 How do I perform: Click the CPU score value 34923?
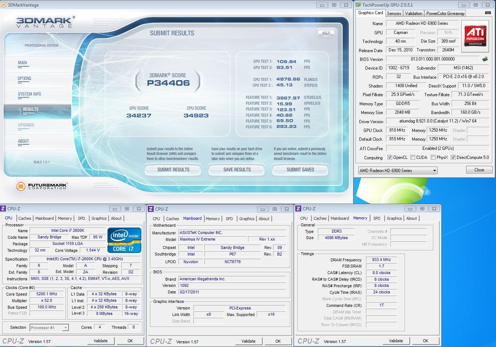[x=196, y=116]
